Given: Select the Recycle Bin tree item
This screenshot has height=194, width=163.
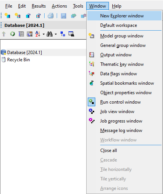Looking at the screenshot, I should 19,60.
